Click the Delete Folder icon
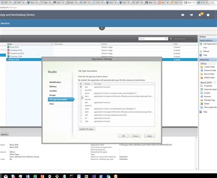The width and height of the screenshot is (217, 178). 201,78
